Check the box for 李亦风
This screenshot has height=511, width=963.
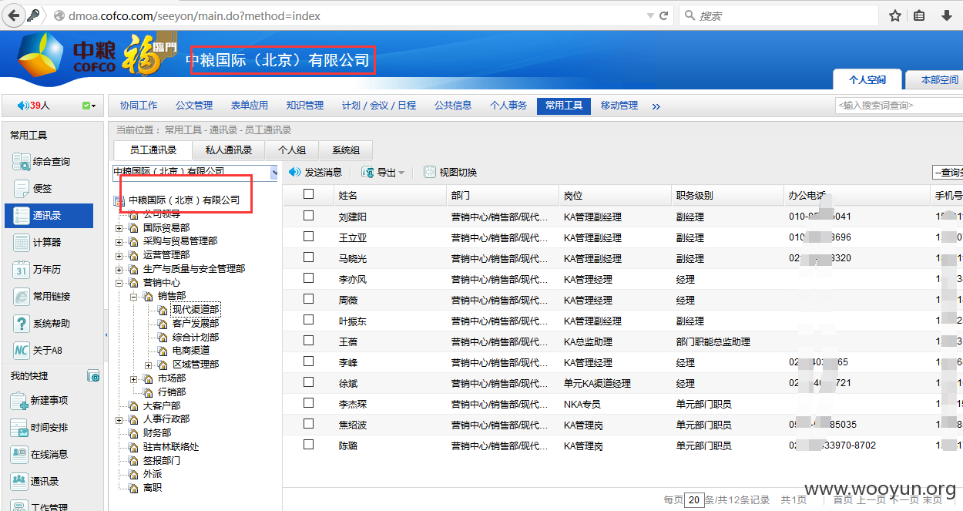coord(308,278)
